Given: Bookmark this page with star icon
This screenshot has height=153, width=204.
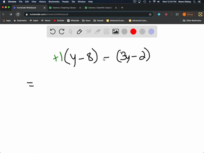Looking at the screenshot, I should pyautogui.click(x=150, y=14).
